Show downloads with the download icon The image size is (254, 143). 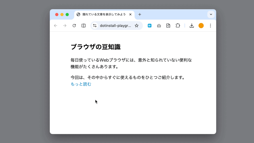tap(192, 26)
